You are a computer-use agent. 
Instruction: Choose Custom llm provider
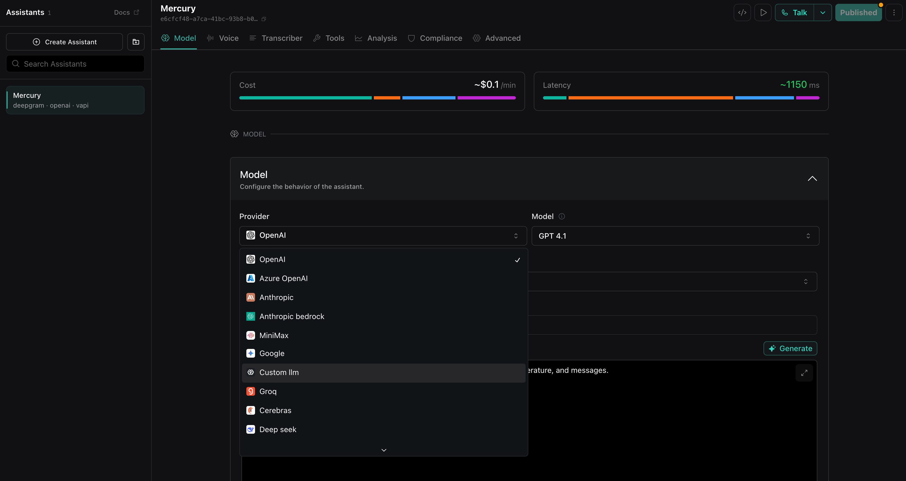click(x=384, y=373)
